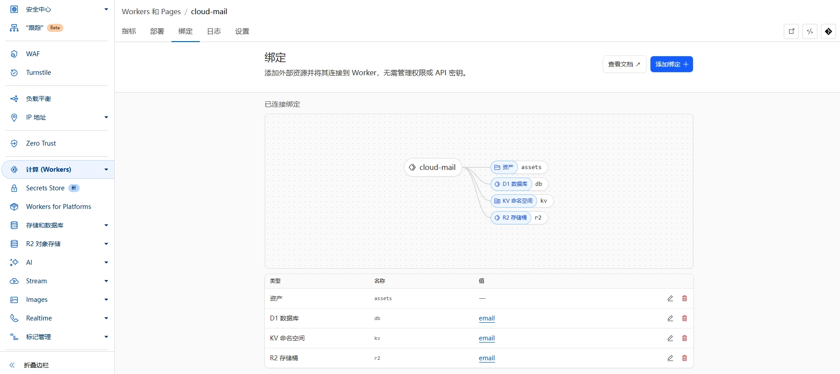The width and height of the screenshot is (840, 374).
Task: Open the 查看文档 documentation button
Action: click(x=624, y=64)
